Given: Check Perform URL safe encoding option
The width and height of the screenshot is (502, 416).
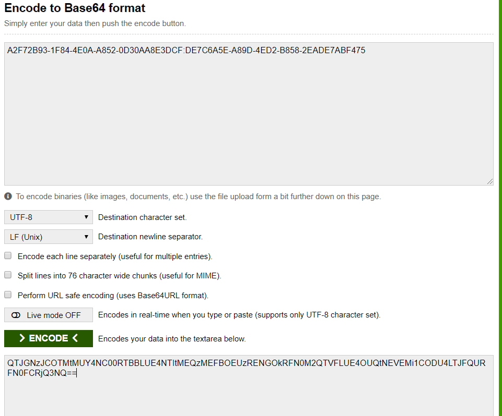Looking at the screenshot, I should (8, 295).
